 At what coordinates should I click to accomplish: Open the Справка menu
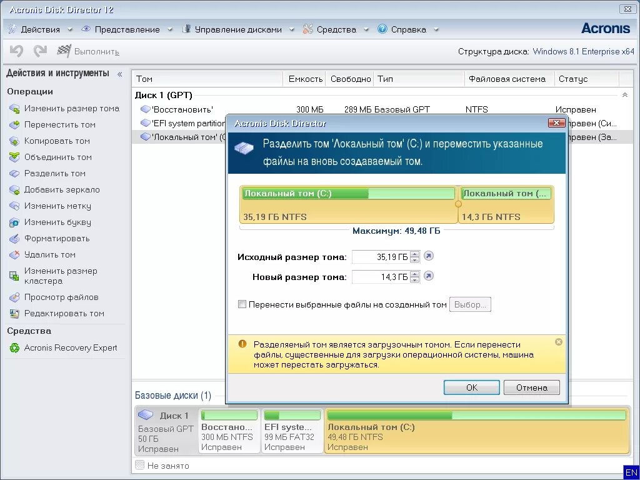[x=408, y=29]
